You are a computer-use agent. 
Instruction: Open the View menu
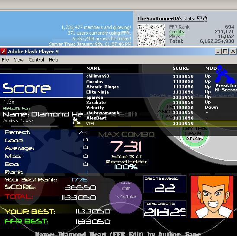pyautogui.click(x=19, y=60)
